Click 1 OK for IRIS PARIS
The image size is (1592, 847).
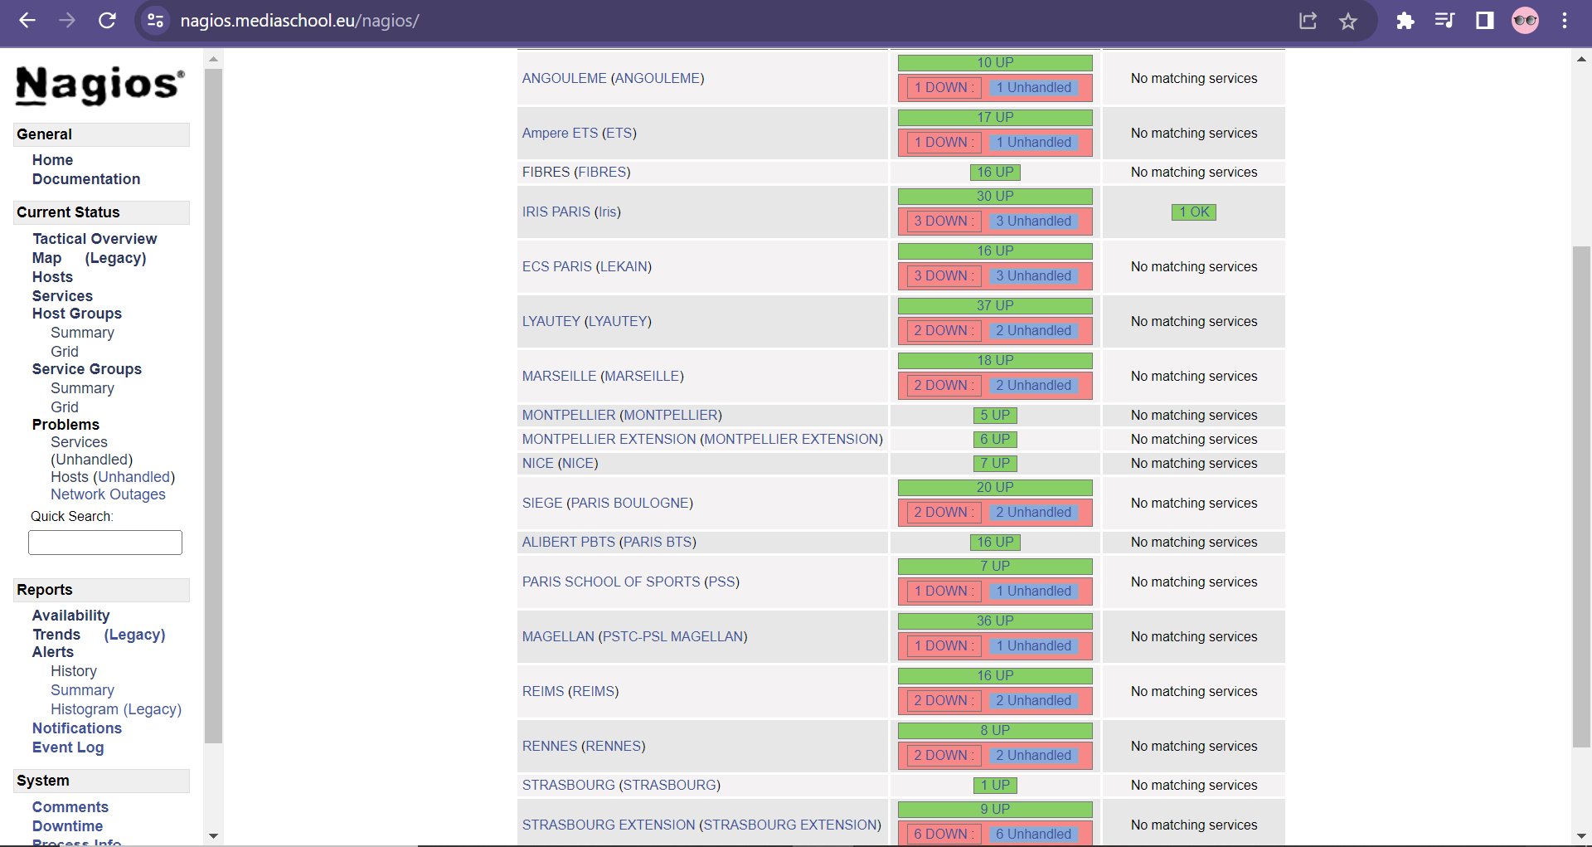pos(1194,212)
